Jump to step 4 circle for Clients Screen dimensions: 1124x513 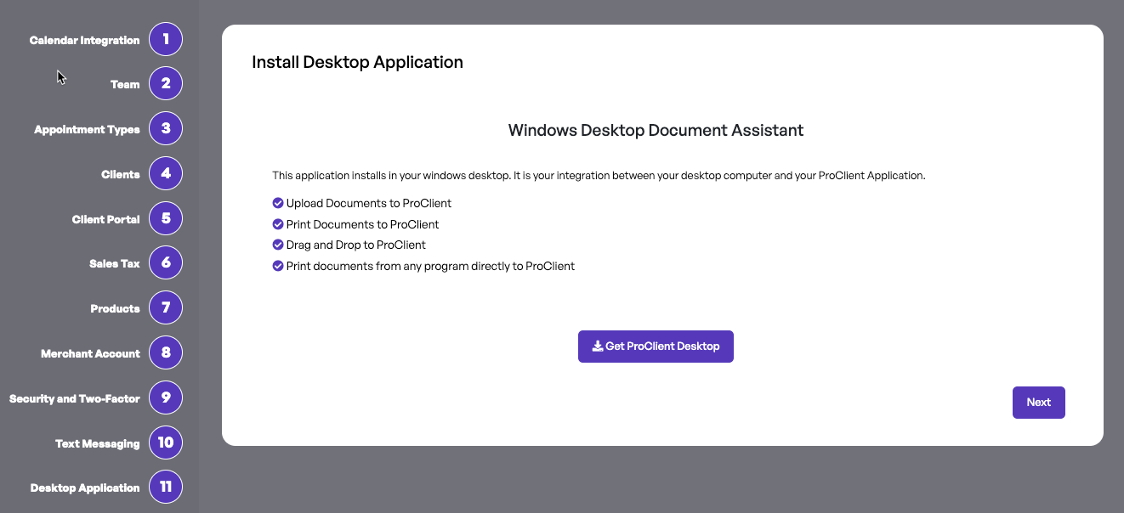point(166,173)
